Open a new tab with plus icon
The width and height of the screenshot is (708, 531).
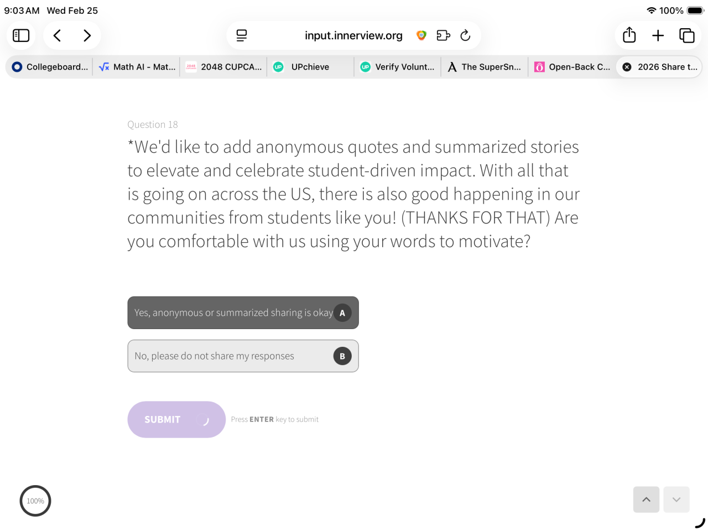pyautogui.click(x=658, y=35)
